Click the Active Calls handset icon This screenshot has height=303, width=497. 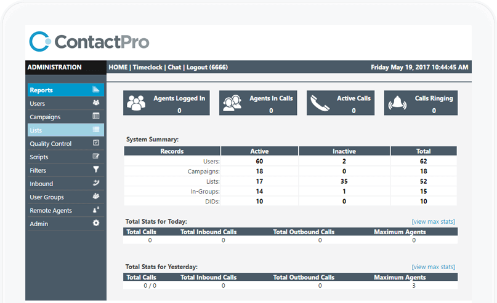pos(320,103)
